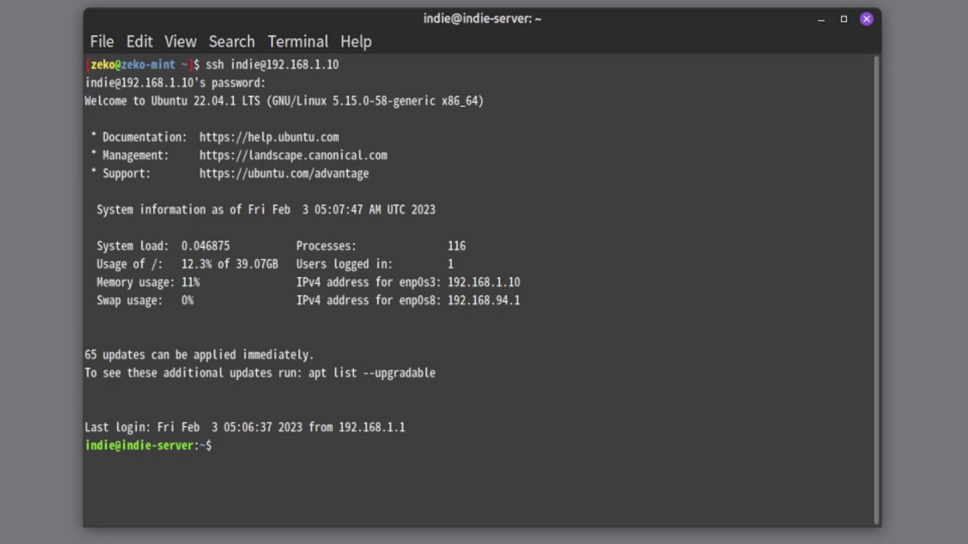Open the Terminal menu
968x544 pixels.
click(x=298, y=41)
